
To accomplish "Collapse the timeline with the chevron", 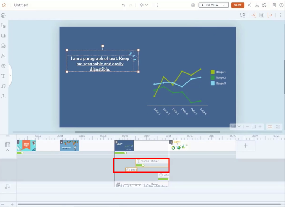I will [x=7, y=151].
